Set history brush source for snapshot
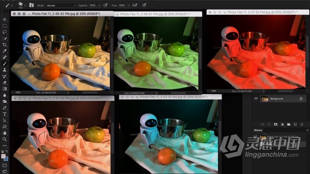Screen dimensions: 310x174 [x=255, y=136]
